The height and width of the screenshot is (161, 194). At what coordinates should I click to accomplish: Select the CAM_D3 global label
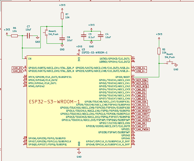coord(140,99)
